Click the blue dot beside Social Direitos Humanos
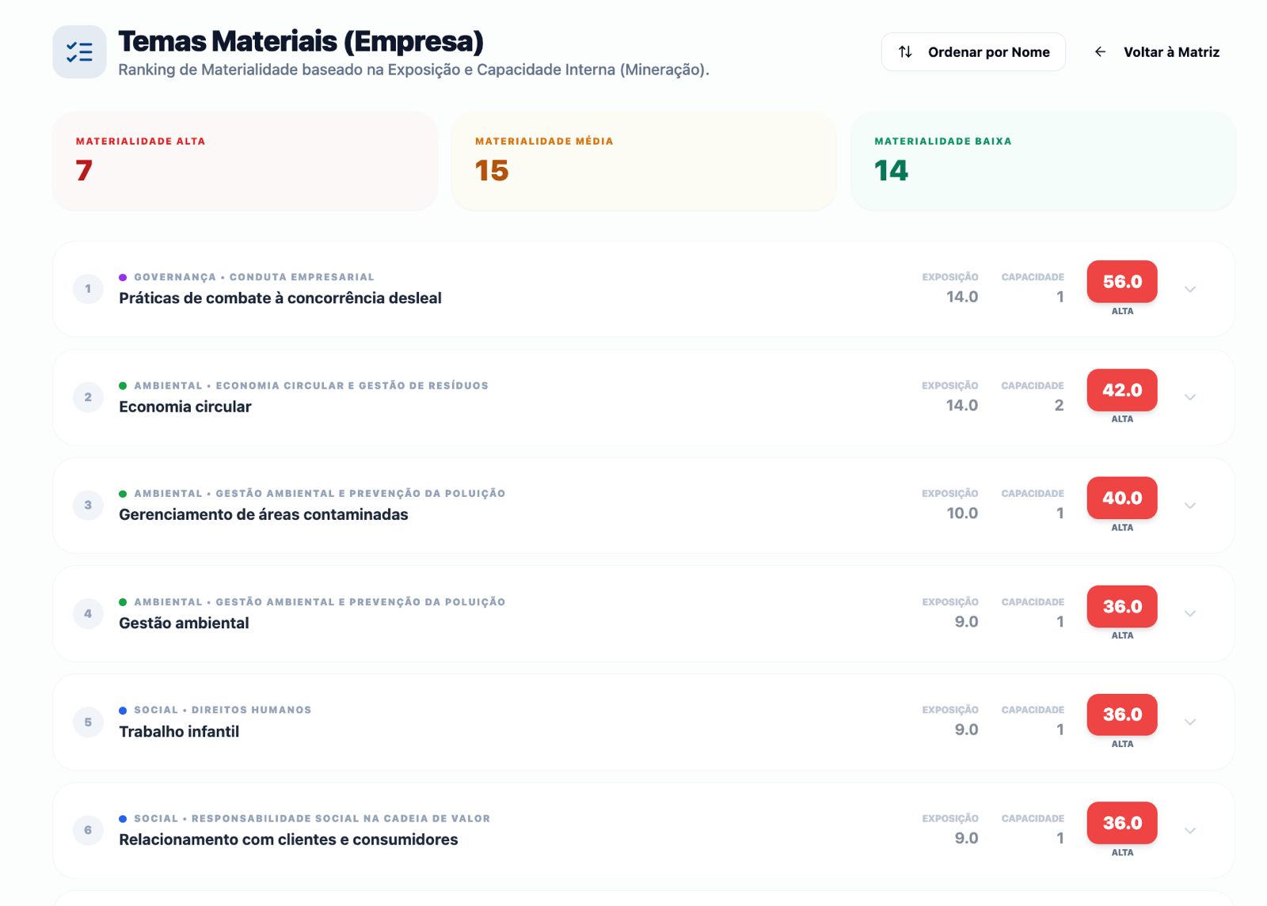The width and height of the screenshot is (1267, 906). 123,711
